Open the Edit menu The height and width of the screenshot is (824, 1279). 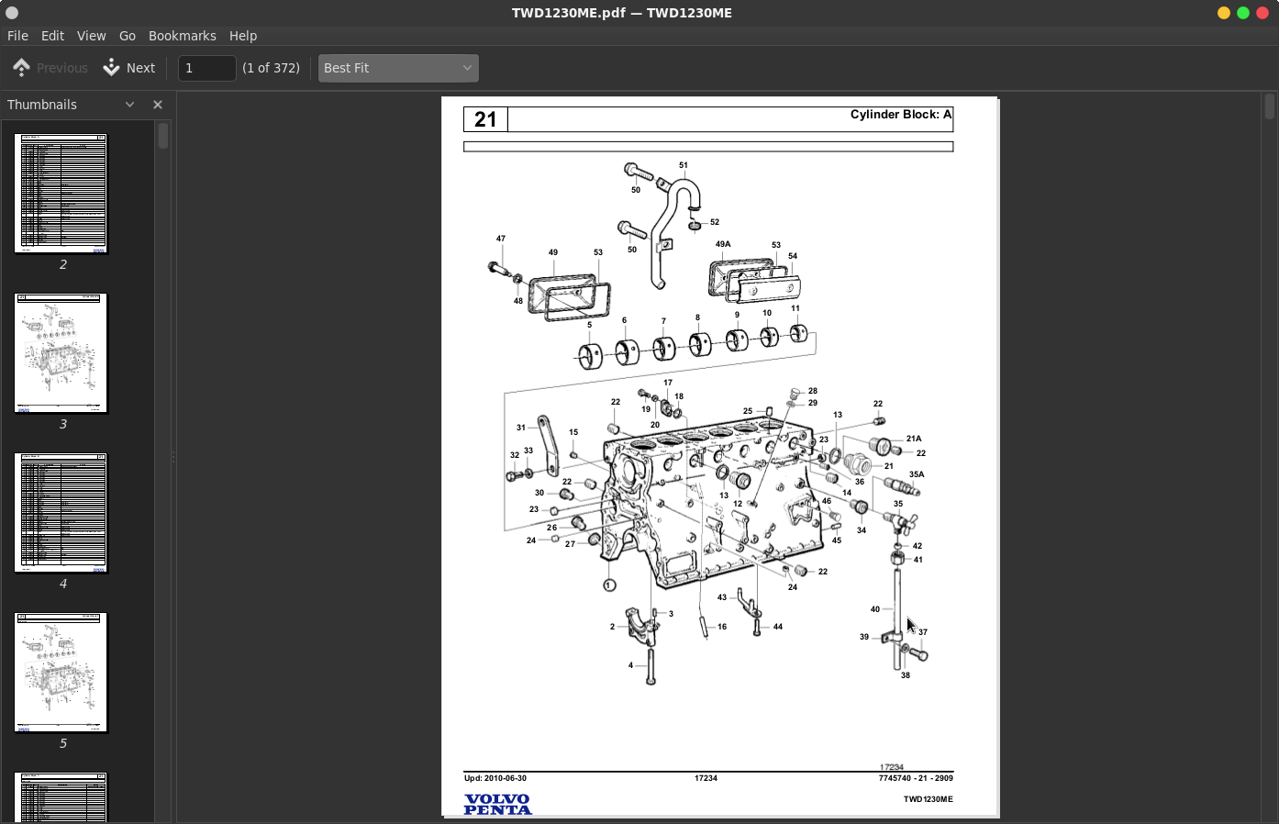coord(52,36)
